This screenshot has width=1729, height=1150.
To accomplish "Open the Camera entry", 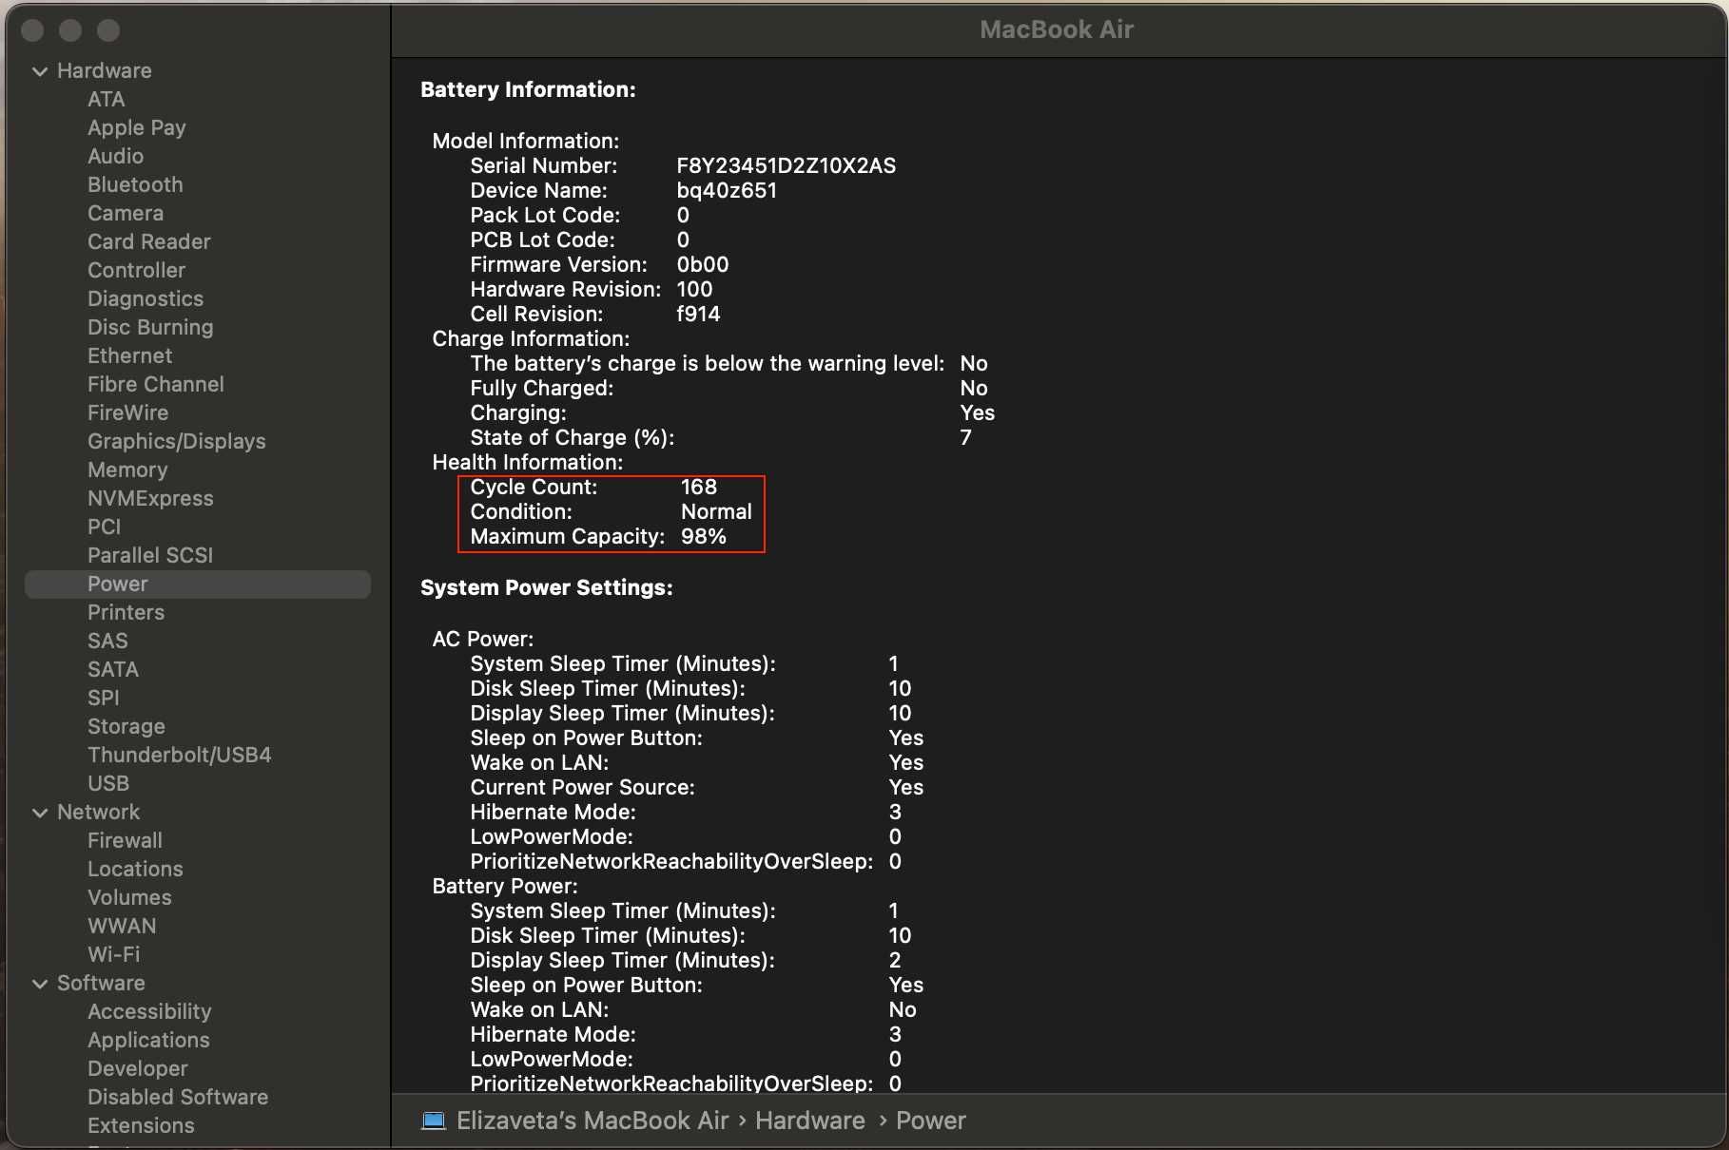I will [126, 213].
